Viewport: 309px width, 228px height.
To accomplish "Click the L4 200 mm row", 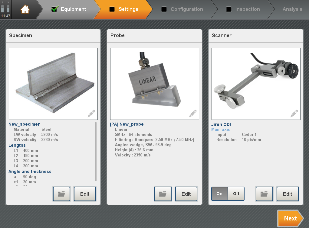I will [x=26, y=166].
